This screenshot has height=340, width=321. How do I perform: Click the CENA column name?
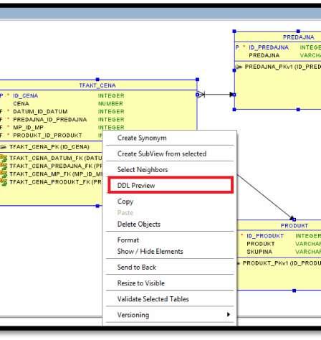(x=21, y=103)
